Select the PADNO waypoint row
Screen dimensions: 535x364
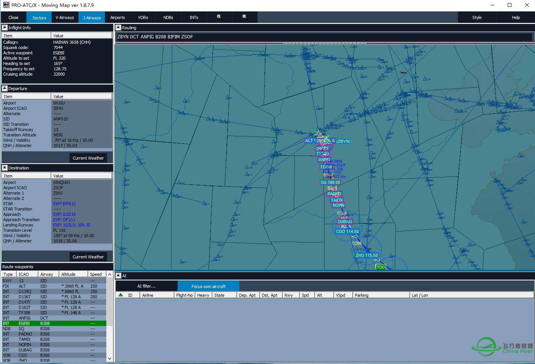tap(54, 334)
